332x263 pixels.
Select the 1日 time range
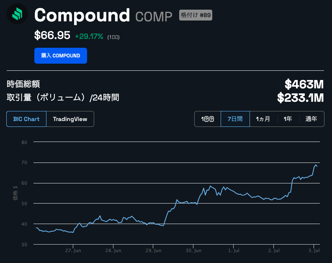click(208, 119)
